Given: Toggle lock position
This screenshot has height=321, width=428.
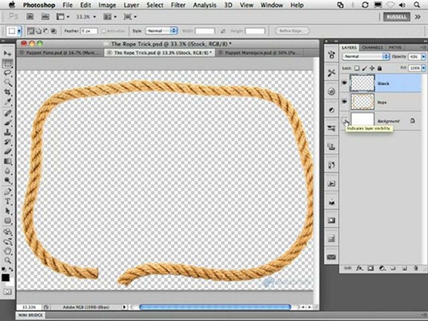Looking at the screenshot, I should 372,68.
